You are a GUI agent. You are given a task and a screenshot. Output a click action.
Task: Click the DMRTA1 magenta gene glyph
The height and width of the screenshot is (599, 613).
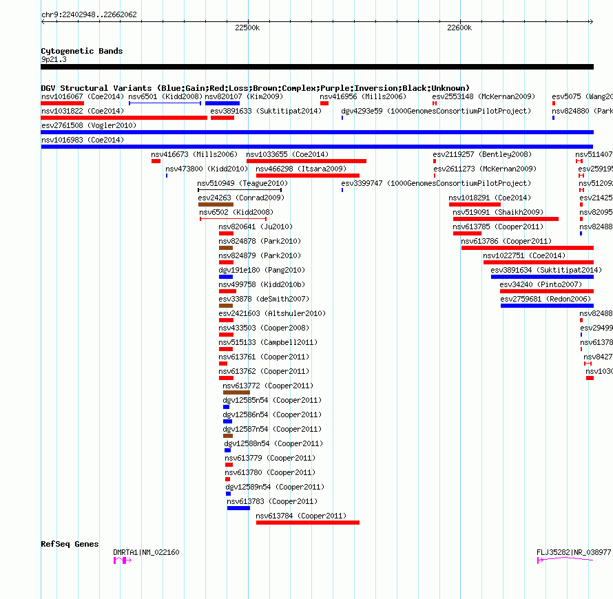[x=123, y=560]
